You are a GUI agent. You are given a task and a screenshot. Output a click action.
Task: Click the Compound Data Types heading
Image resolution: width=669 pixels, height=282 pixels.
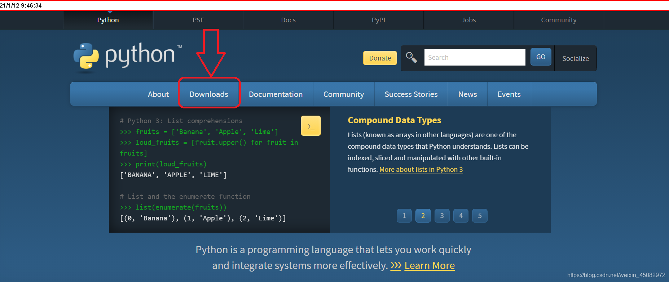[395, 120]
